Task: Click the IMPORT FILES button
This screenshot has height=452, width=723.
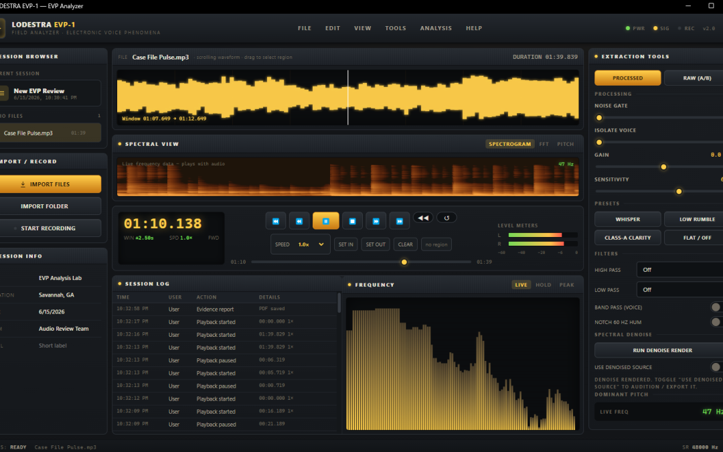Action: coord(50,184)
